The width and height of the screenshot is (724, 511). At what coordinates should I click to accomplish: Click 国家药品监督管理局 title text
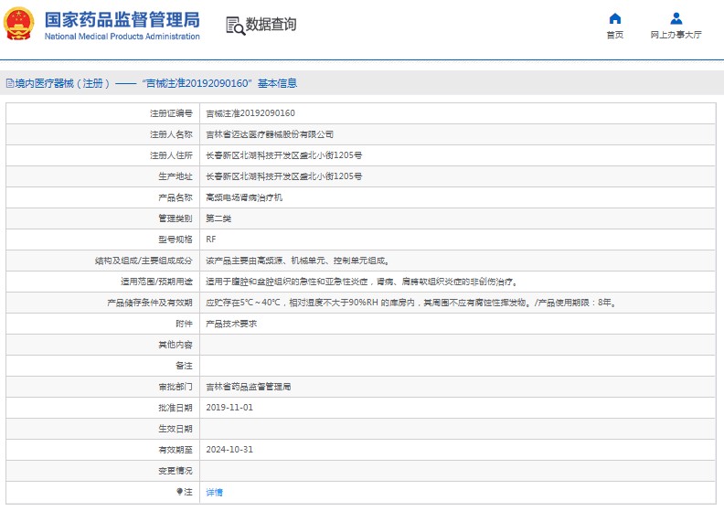coord(122,20)
